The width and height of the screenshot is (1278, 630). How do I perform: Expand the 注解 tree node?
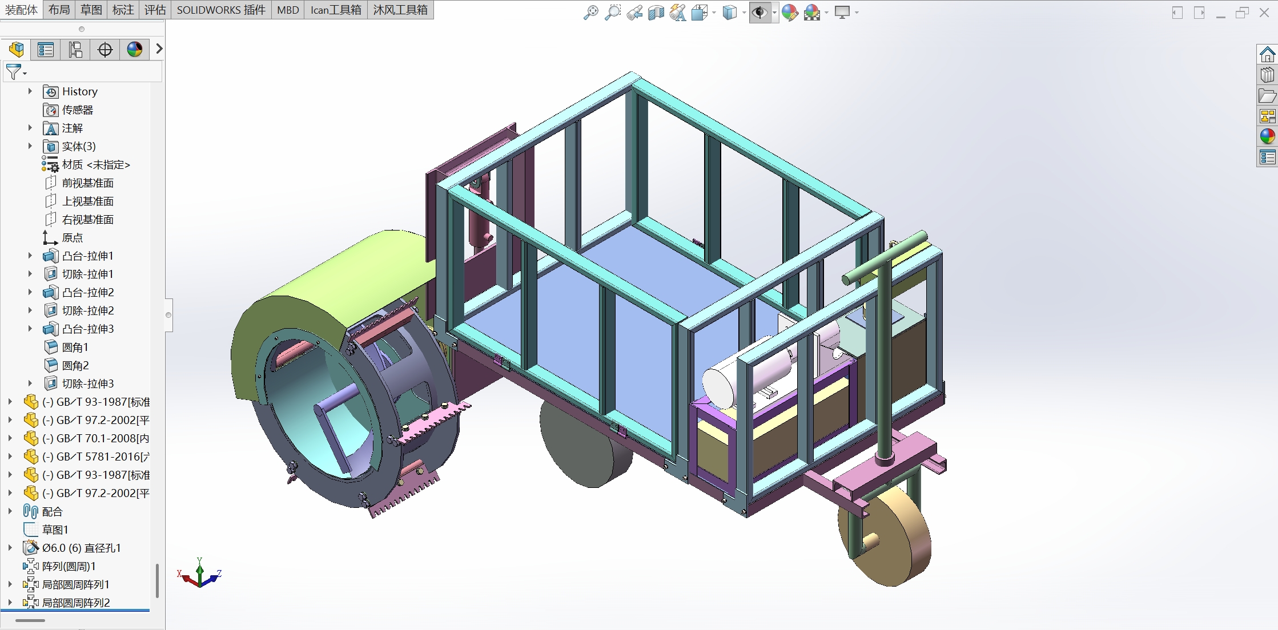point(30,128)
